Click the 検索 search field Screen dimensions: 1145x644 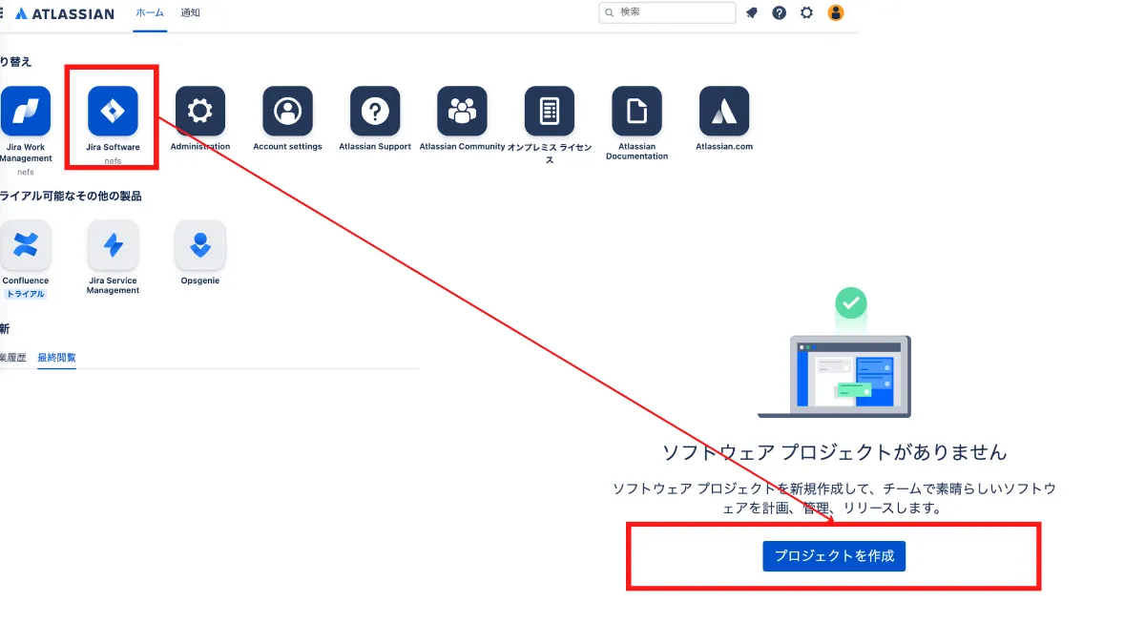point(667,12)
